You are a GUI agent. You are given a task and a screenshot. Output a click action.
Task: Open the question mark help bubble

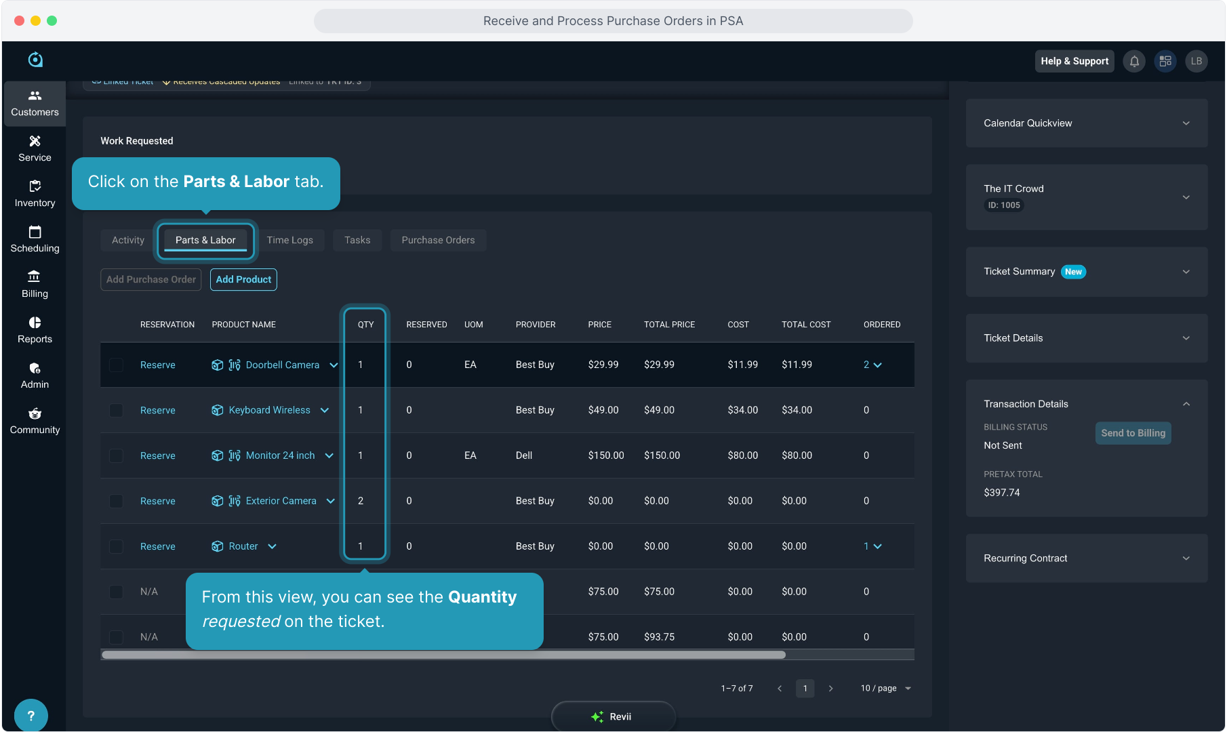pyautogui.click(x=31, y=715)
